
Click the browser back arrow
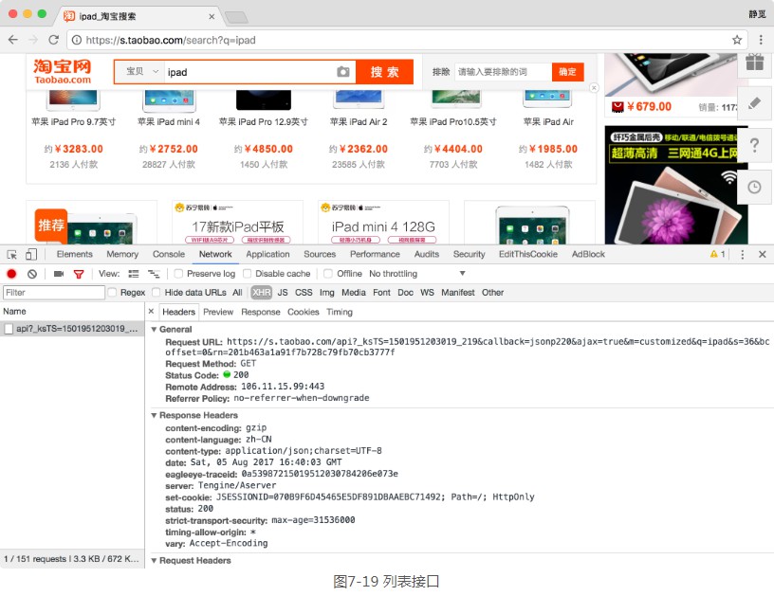(13, 40)
